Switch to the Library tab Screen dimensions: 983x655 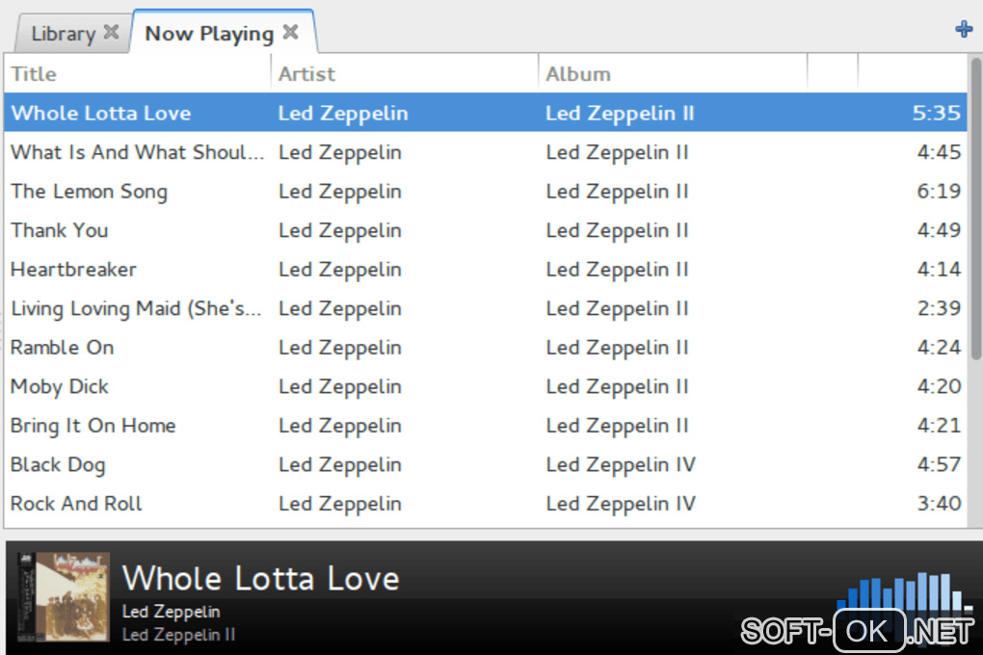tap(63, 33)
